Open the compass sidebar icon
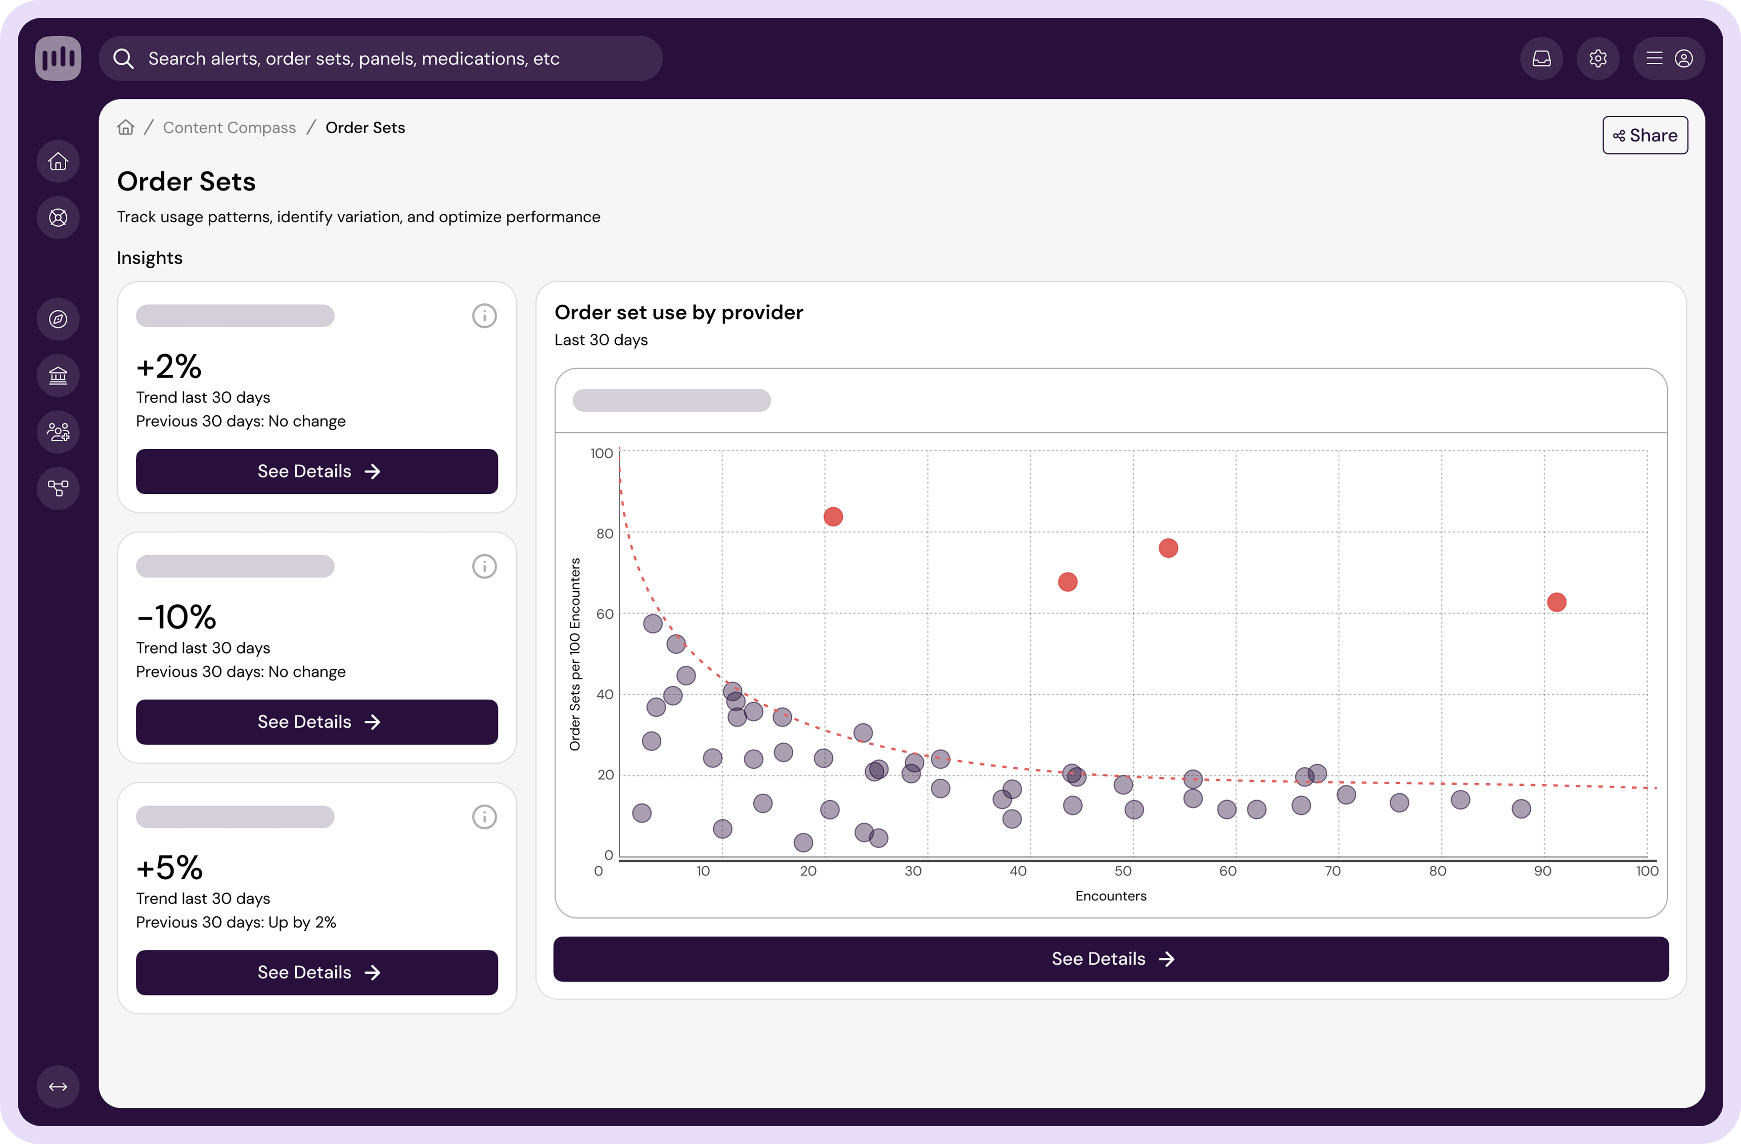Screen dimensions: 1741x1144 (58, 319)
